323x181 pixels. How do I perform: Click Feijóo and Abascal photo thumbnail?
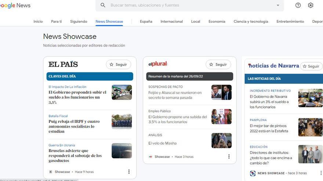(221, 93)
